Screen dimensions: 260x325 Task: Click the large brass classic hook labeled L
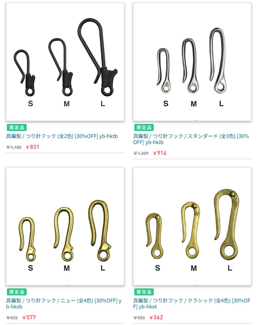pos(226,224)
